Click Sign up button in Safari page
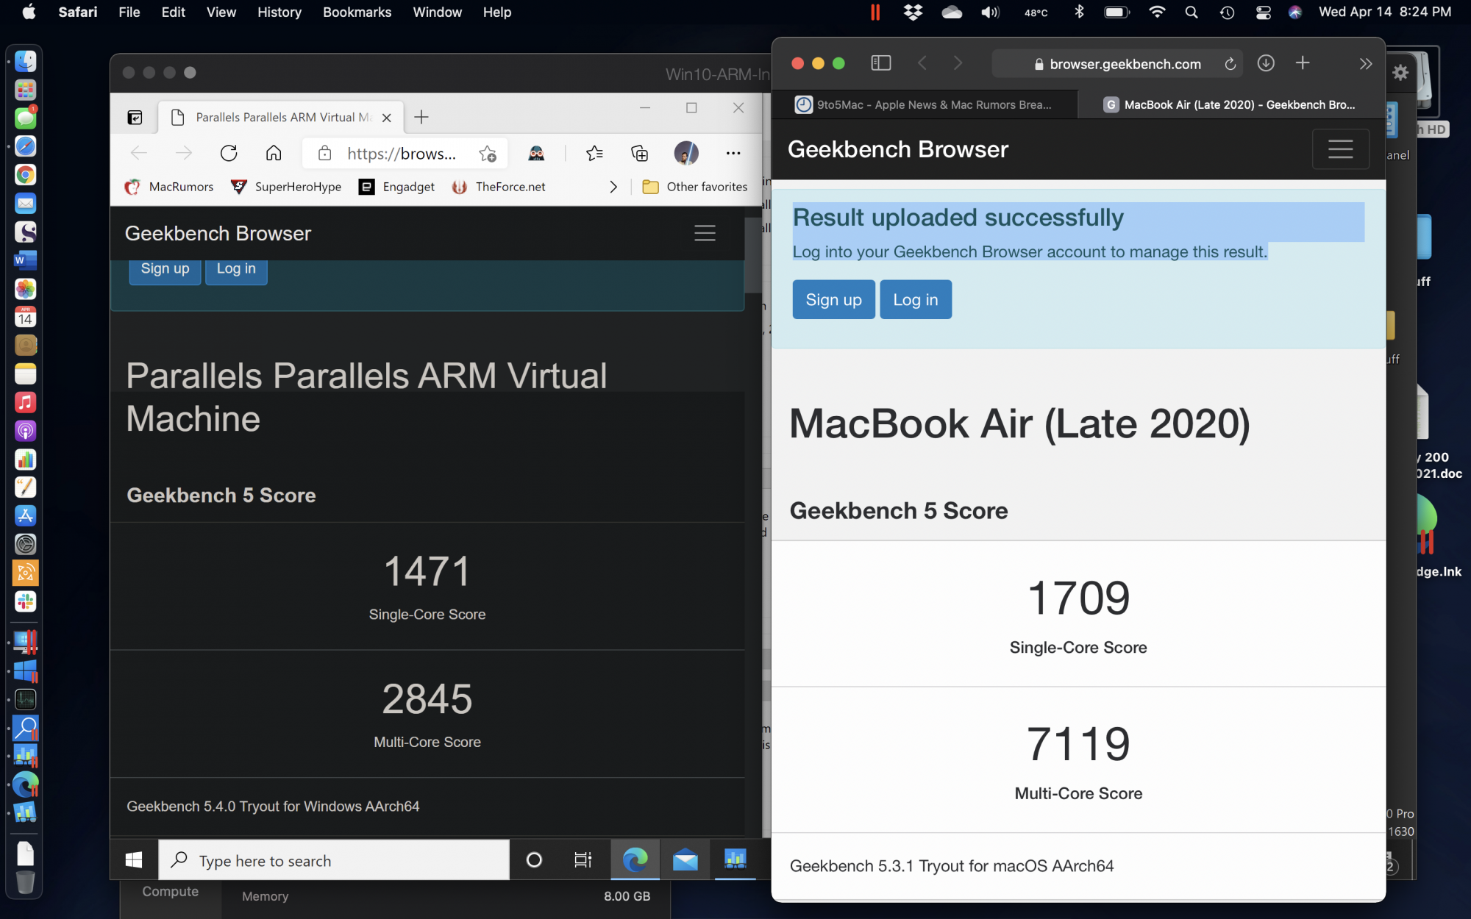Image resolution: width=1471 pixels, height=919 pixels. click(x=833, y=299)
